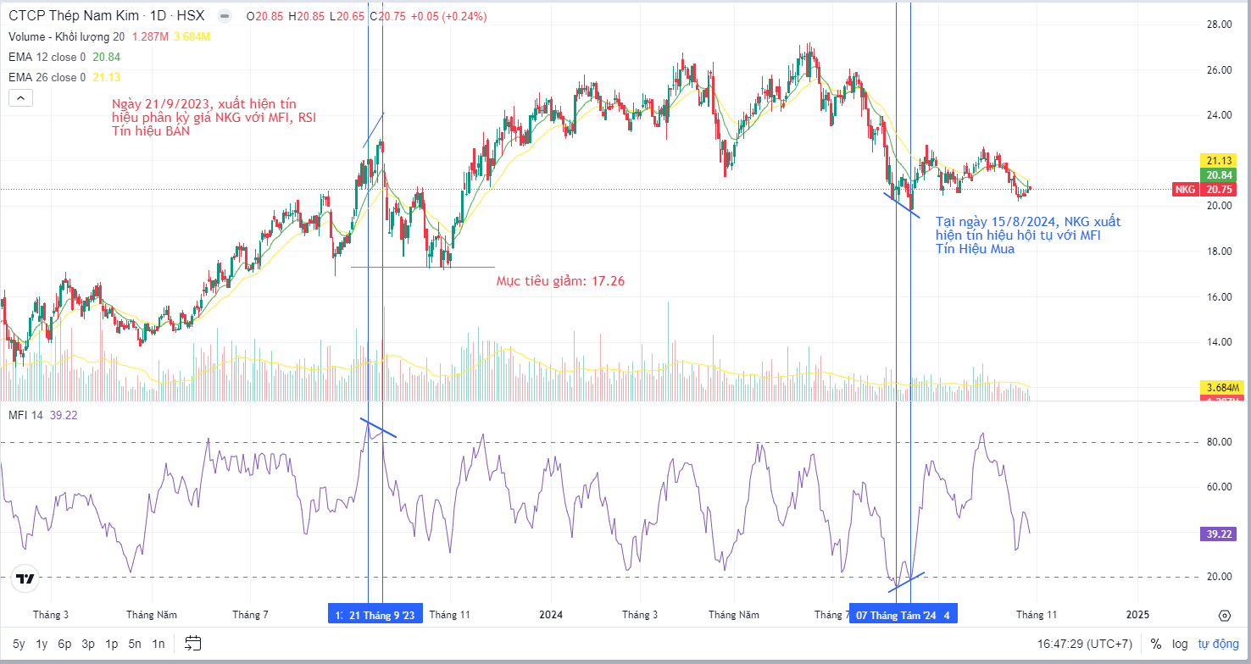
Task: Click the 07 Tháng Tám '24 date marker
Action: (x=896, y=615)
